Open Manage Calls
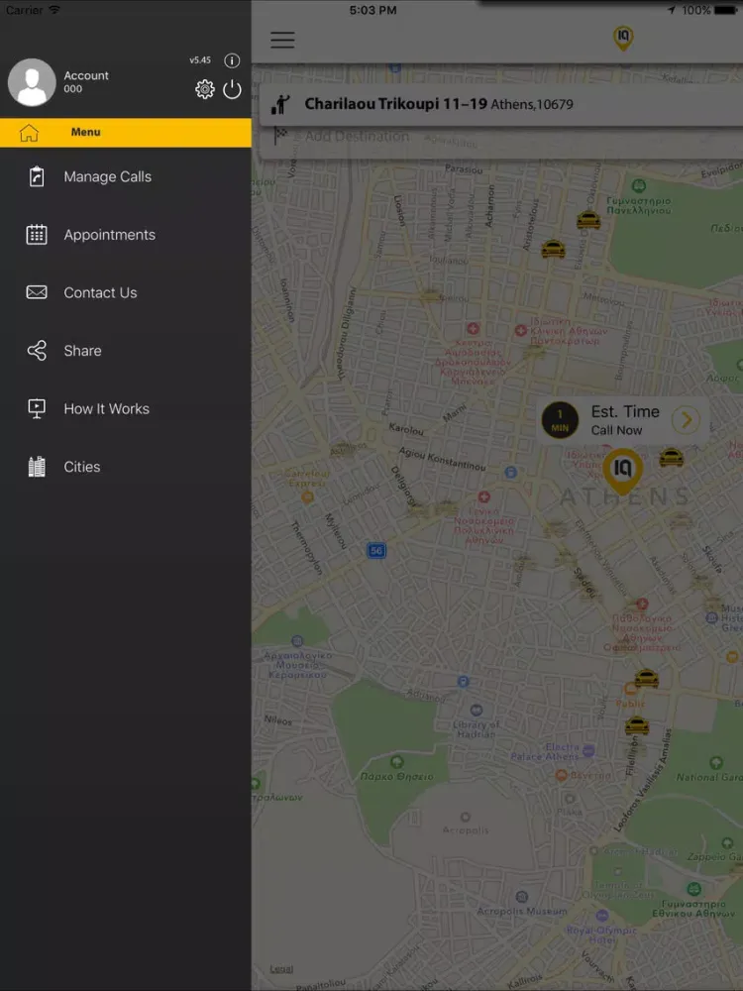743x991 pixels. (126, 177)
